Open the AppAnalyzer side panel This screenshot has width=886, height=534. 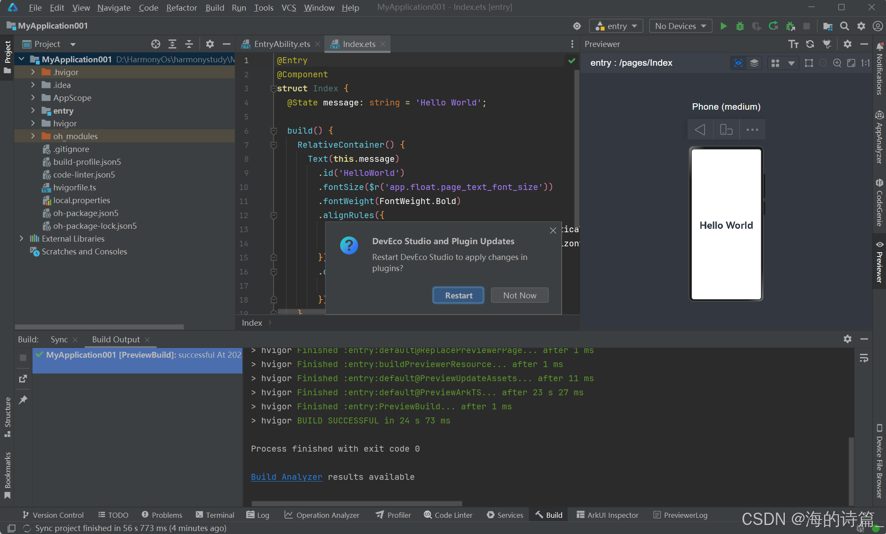point(880,137)
